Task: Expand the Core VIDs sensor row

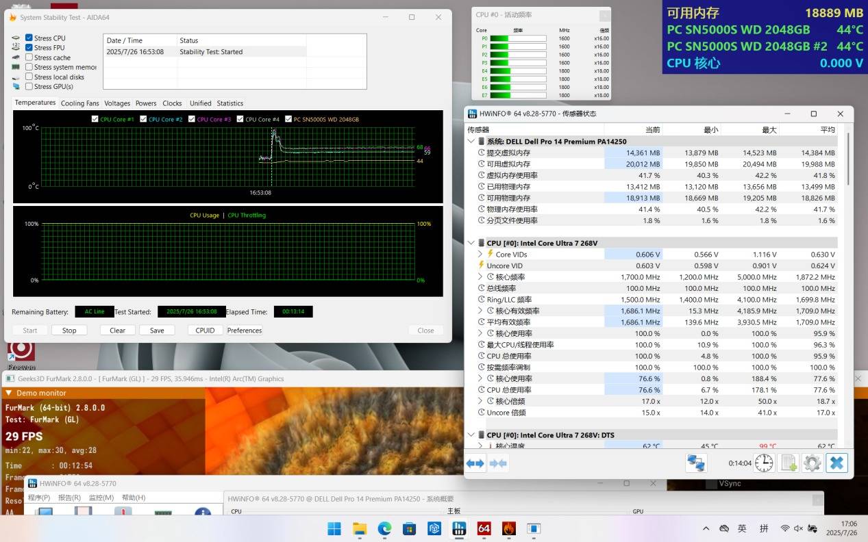Action: pos(480,255)
